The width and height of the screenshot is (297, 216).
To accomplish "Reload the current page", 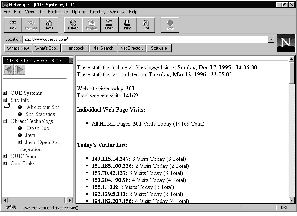I will click(73, 25).
